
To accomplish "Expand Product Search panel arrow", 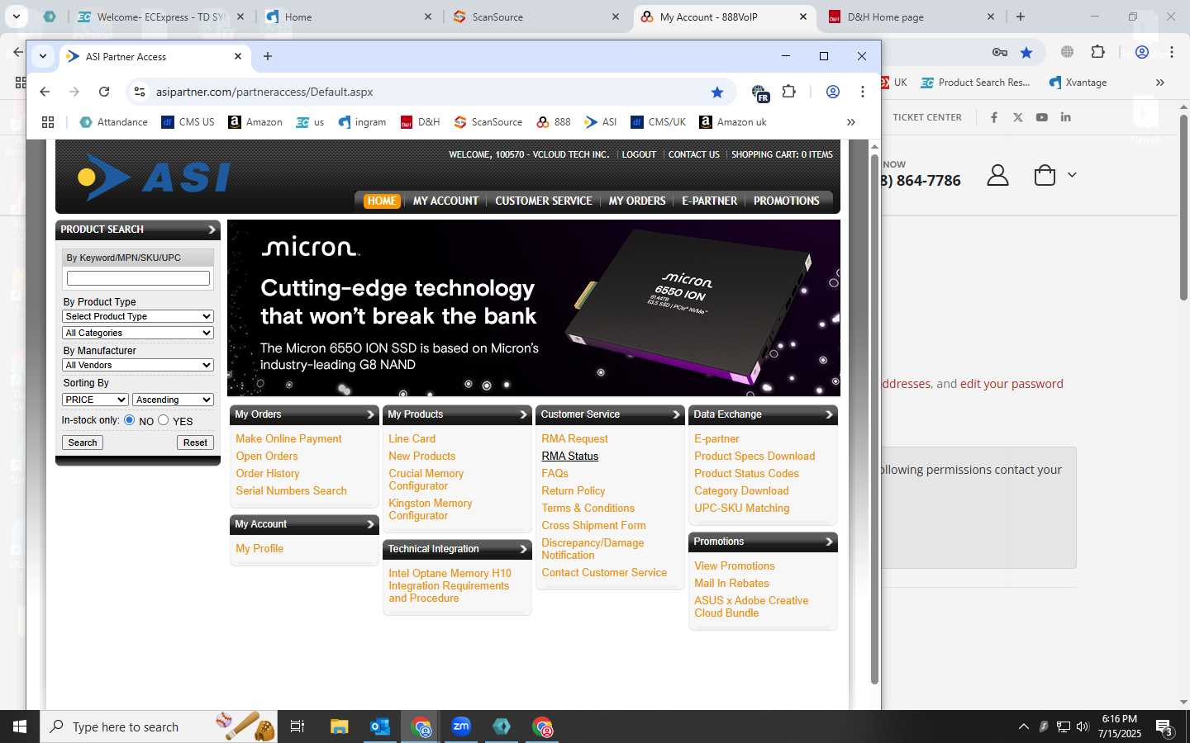I will pos(212,230).
